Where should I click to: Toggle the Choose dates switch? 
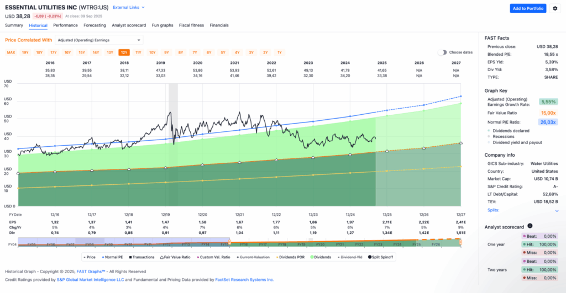pyautogui.click(x=442, y=52)
